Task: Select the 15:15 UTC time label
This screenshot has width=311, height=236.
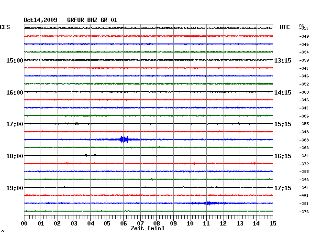Action: point(283,124)
